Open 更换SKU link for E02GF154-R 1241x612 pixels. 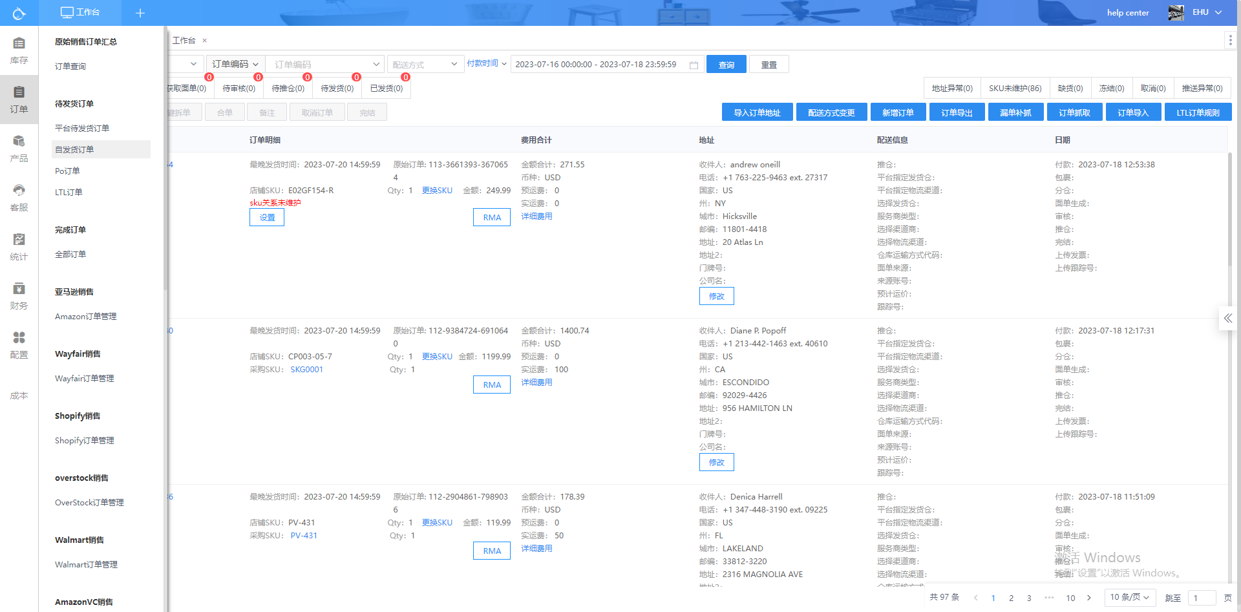click(x=437, y=191)
